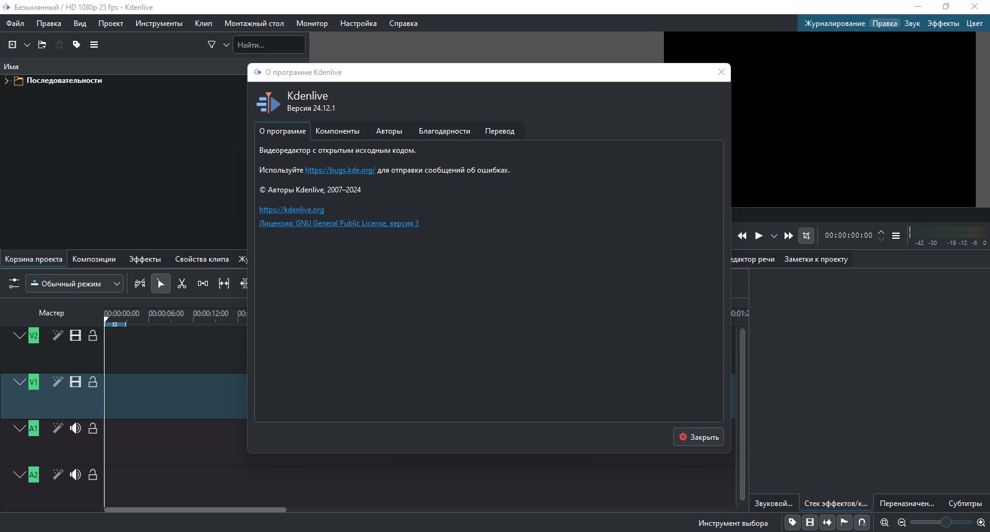This screenshot has width=990, height=532.
Task: Play the project in the monitor
Action: pyautogui.click(x=759, y=236)
